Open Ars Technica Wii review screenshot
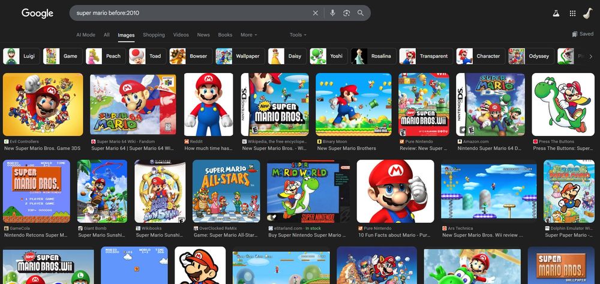 pos(488,191)
